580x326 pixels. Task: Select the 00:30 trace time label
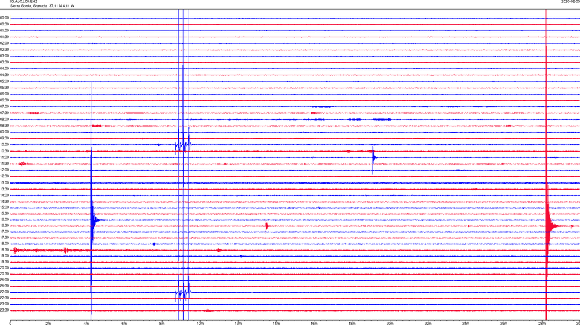(x=4, y=24)
